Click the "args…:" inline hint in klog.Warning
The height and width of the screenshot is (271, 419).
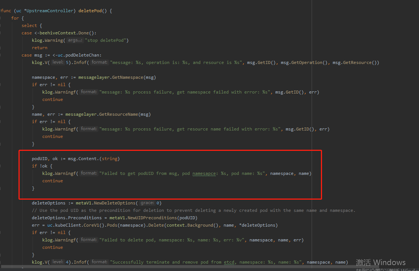click(x=74, y=40)
